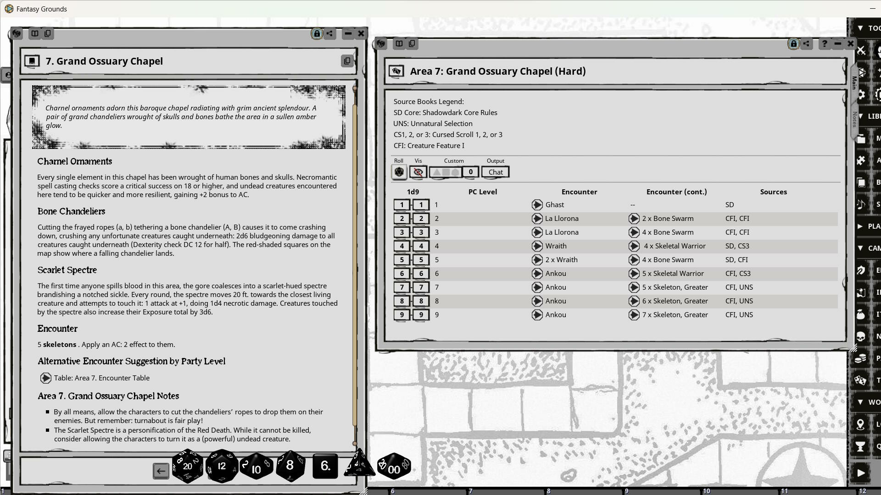Collapse the CAM sidebar section
Screen dimensions: 881x495
(860, 248)
